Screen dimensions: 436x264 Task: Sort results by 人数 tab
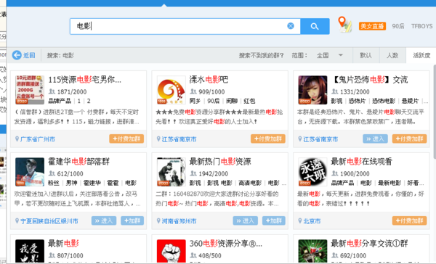392,55
